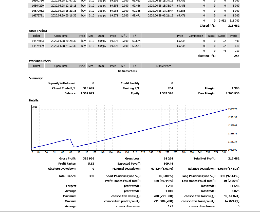Click the Expected Payoff value 809.44
The width and height of the screenshot is (260, 212).
click(x=168, y=164)
